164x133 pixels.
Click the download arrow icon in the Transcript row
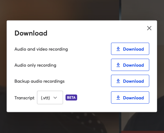[118, 98]
